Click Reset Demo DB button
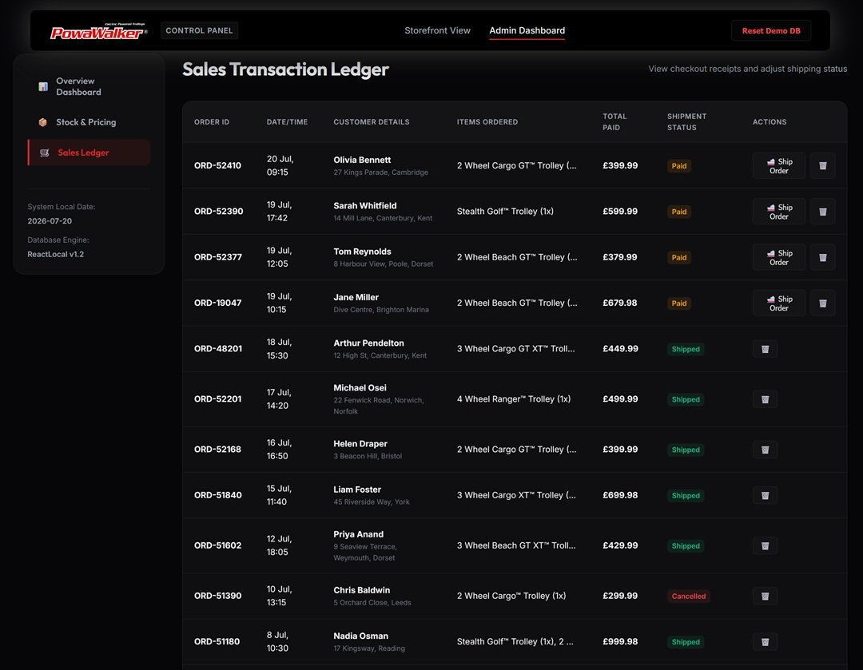 click(770, 31)
